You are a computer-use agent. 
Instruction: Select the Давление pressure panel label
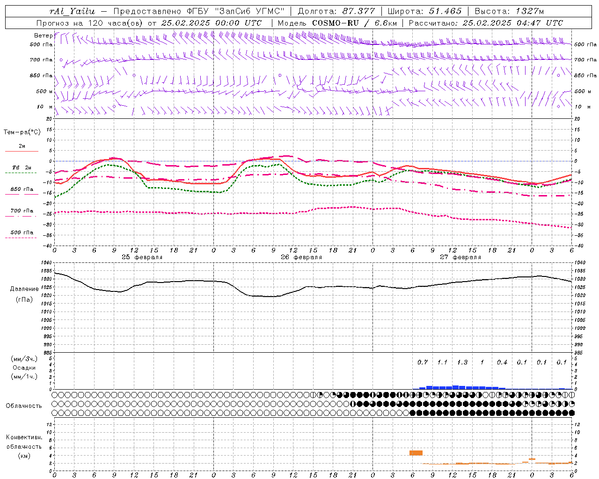click(x=24, y=289)
